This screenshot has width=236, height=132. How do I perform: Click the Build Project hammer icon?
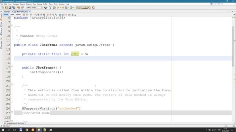[50, 7]
